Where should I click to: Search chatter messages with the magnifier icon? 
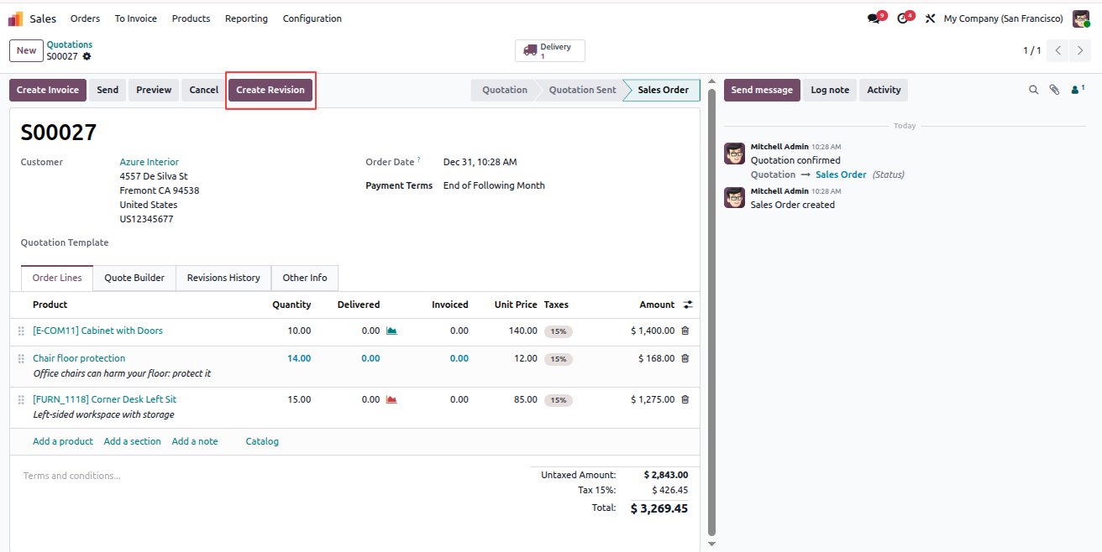1033,90
